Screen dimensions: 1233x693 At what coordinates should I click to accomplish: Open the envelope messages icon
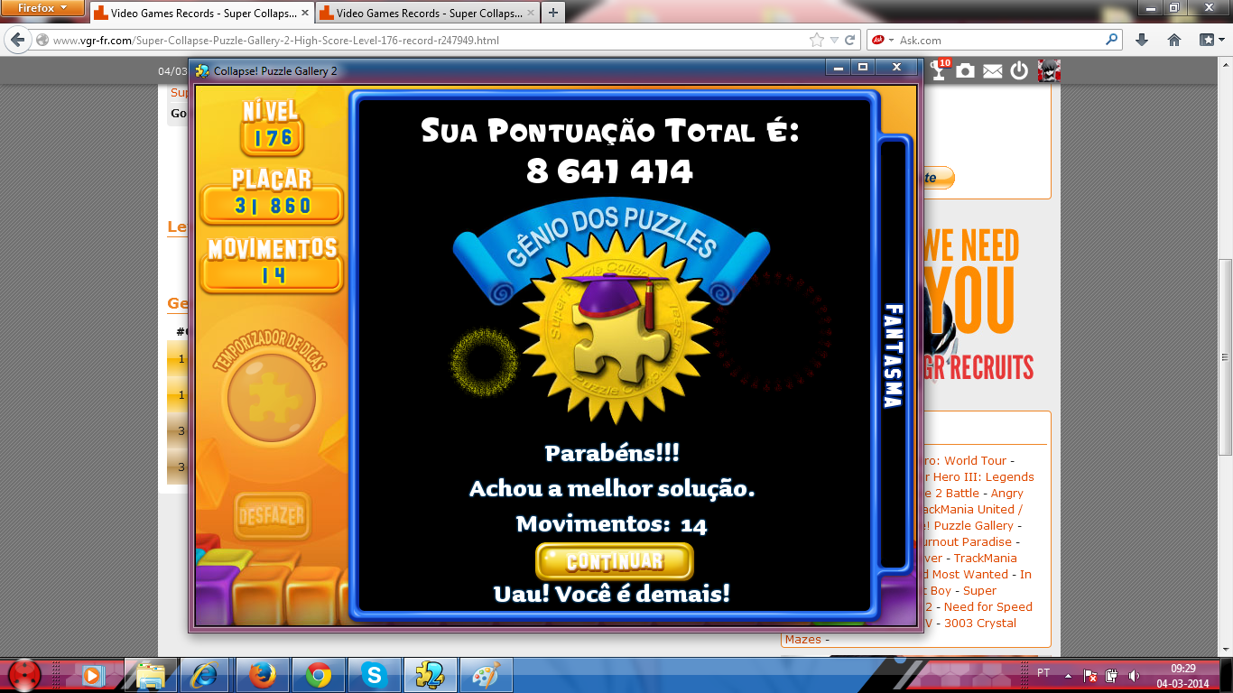tap(993, 71)
